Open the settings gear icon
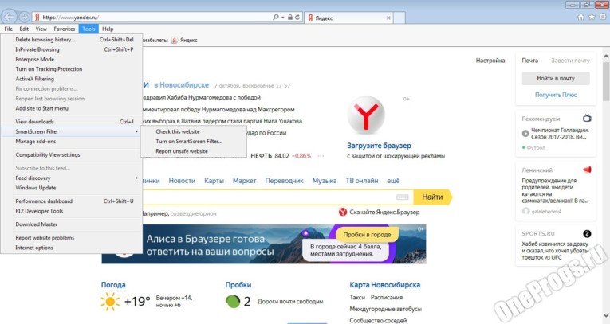 (x=603, y=17)
